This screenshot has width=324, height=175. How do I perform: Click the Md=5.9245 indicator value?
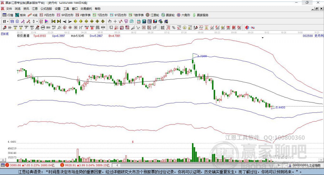[78, 36]
